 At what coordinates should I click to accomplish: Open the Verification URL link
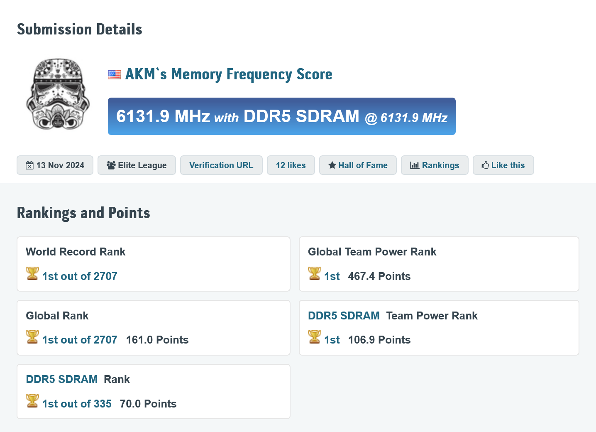tap(221, 165)
